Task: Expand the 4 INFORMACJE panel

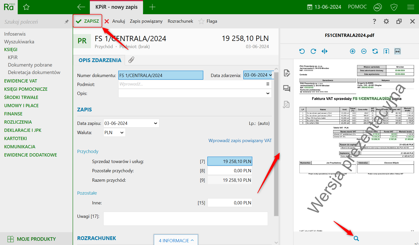Action: pos(176,240)
